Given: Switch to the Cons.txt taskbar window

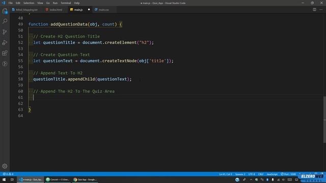Looking at the screenshot, I should (x=58, y=179).
